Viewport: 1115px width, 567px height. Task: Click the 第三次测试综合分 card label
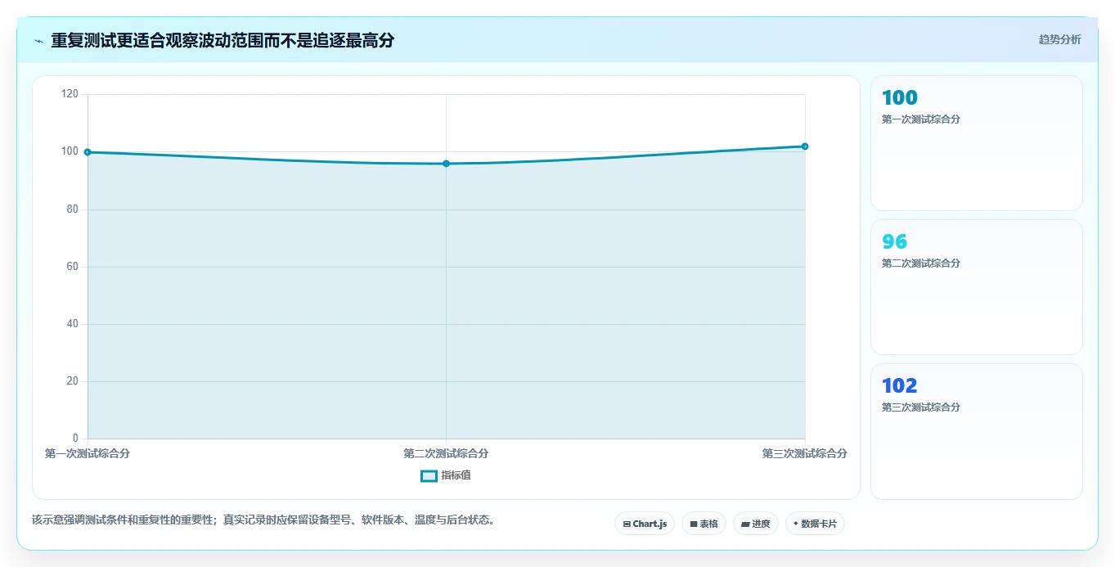point(921,407)
